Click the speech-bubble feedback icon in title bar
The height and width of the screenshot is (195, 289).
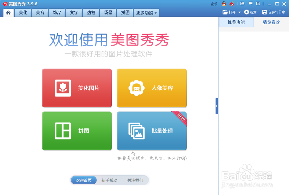point(251,4)
